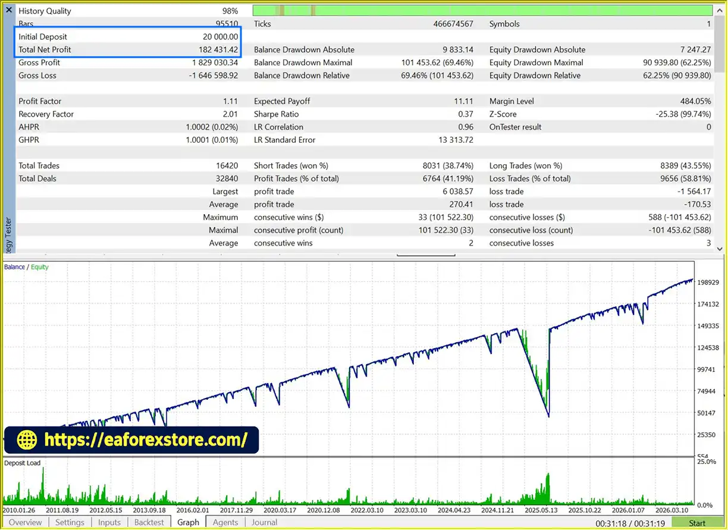728x530 pixels.
Task: Select the Profit Factor label
Action: click(x=40, y=101)
